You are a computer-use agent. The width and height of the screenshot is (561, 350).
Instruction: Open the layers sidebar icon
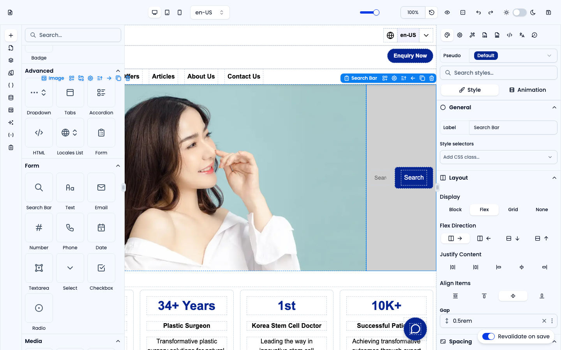[x=11, y=60]
